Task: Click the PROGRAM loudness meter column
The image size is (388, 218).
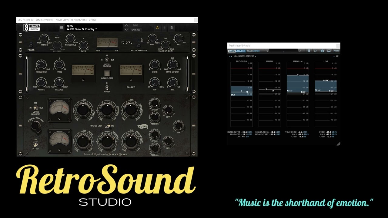Action: click(242, 94)
